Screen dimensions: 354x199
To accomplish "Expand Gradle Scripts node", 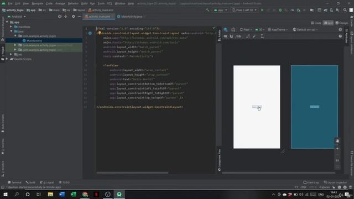I will pyautogui.click(x=7, y=59).
